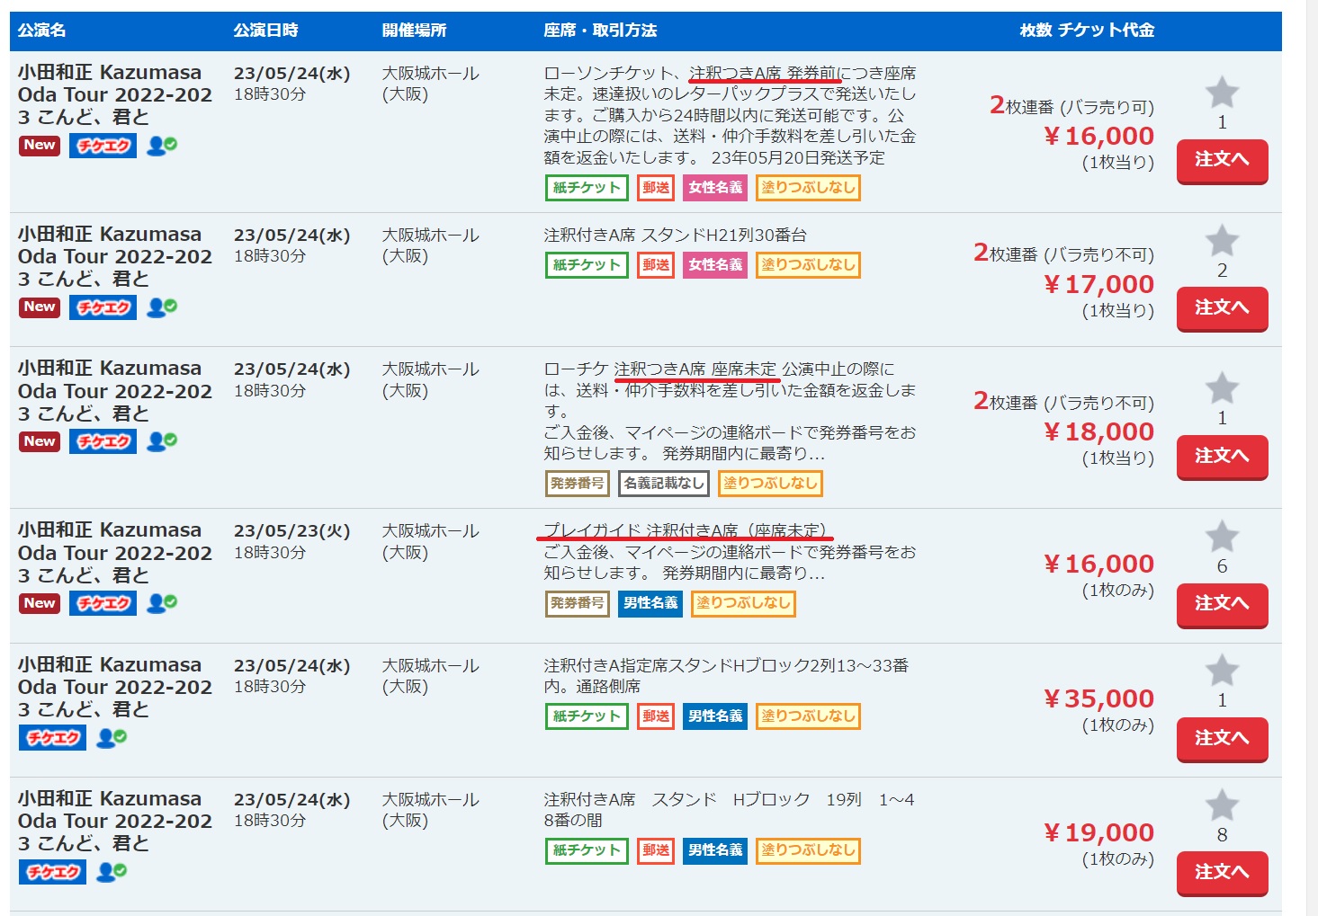The height and width of the screenshot is (916, 1318).
Task: Click 郵送 tag in ¥35,000 row
Action: (x=656, y=716)
